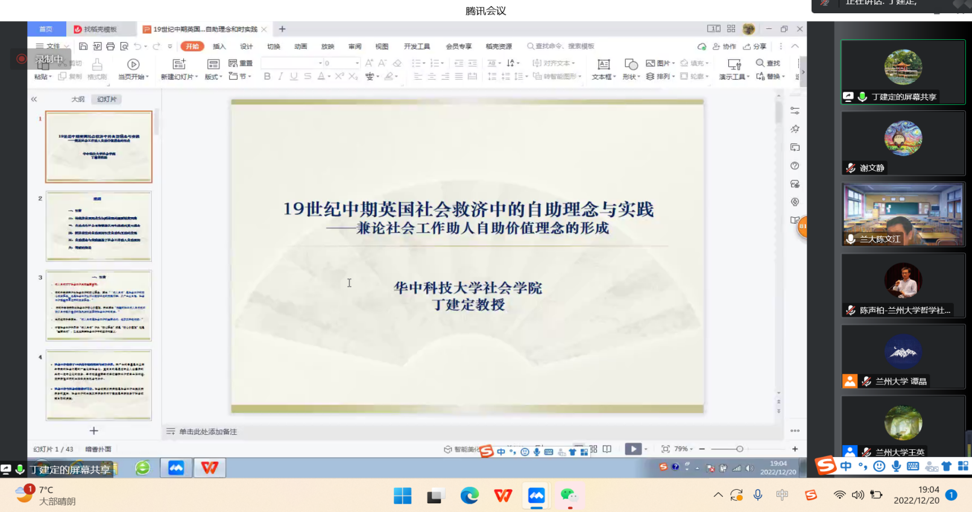Toggle Bold formatting
Screen dimensions: 972x512
pyautogui.click(x=267, y=76)
